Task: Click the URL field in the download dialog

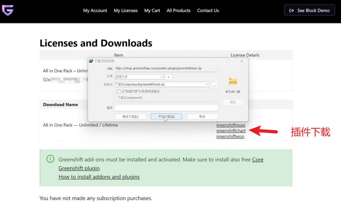Action: click(x=166, y=68)
